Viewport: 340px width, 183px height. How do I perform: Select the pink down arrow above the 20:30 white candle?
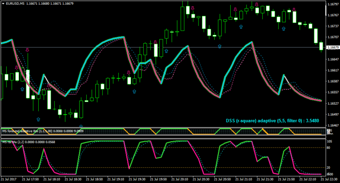193,8
